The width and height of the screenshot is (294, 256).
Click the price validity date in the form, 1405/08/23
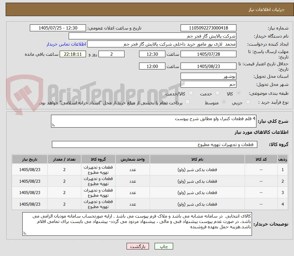tap(208, 66)
